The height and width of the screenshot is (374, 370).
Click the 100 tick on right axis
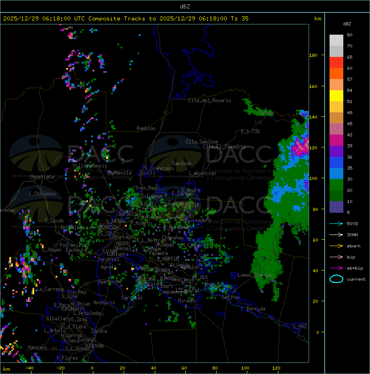(313, 179)
